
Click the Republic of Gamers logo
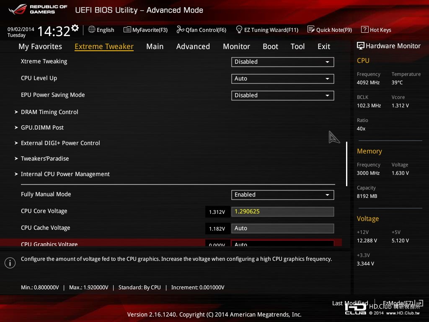(x=38, y=9)
